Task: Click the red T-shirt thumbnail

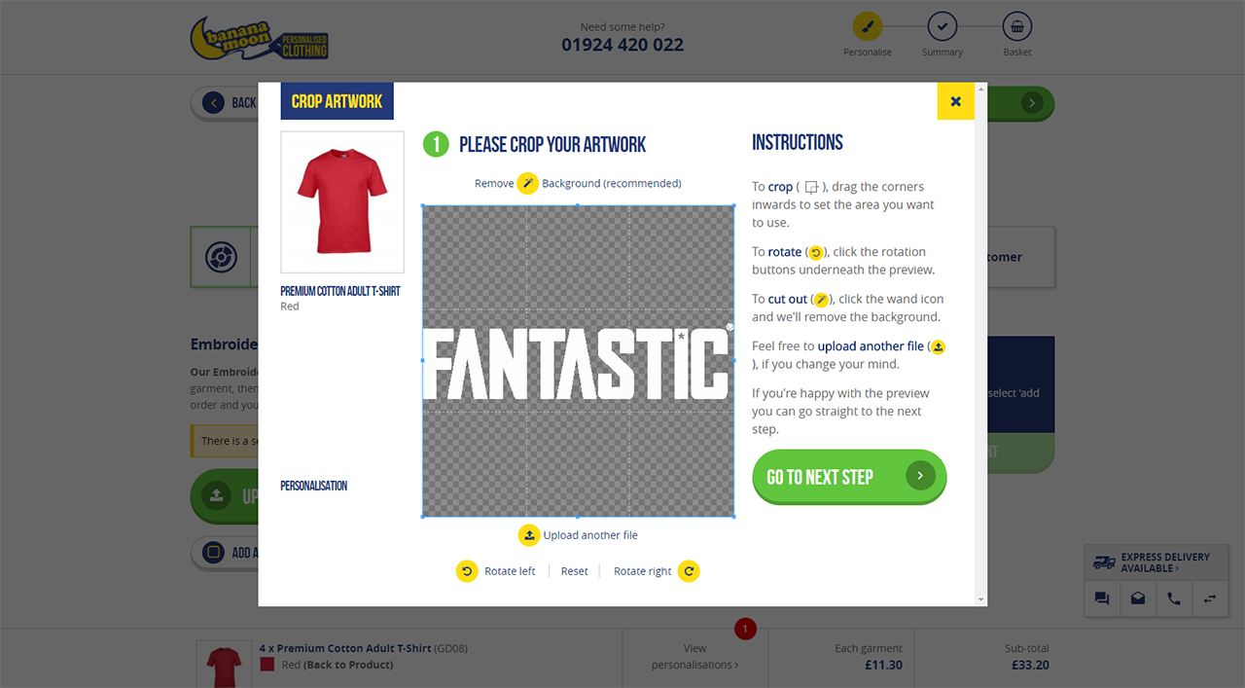Action: [342, 201]
